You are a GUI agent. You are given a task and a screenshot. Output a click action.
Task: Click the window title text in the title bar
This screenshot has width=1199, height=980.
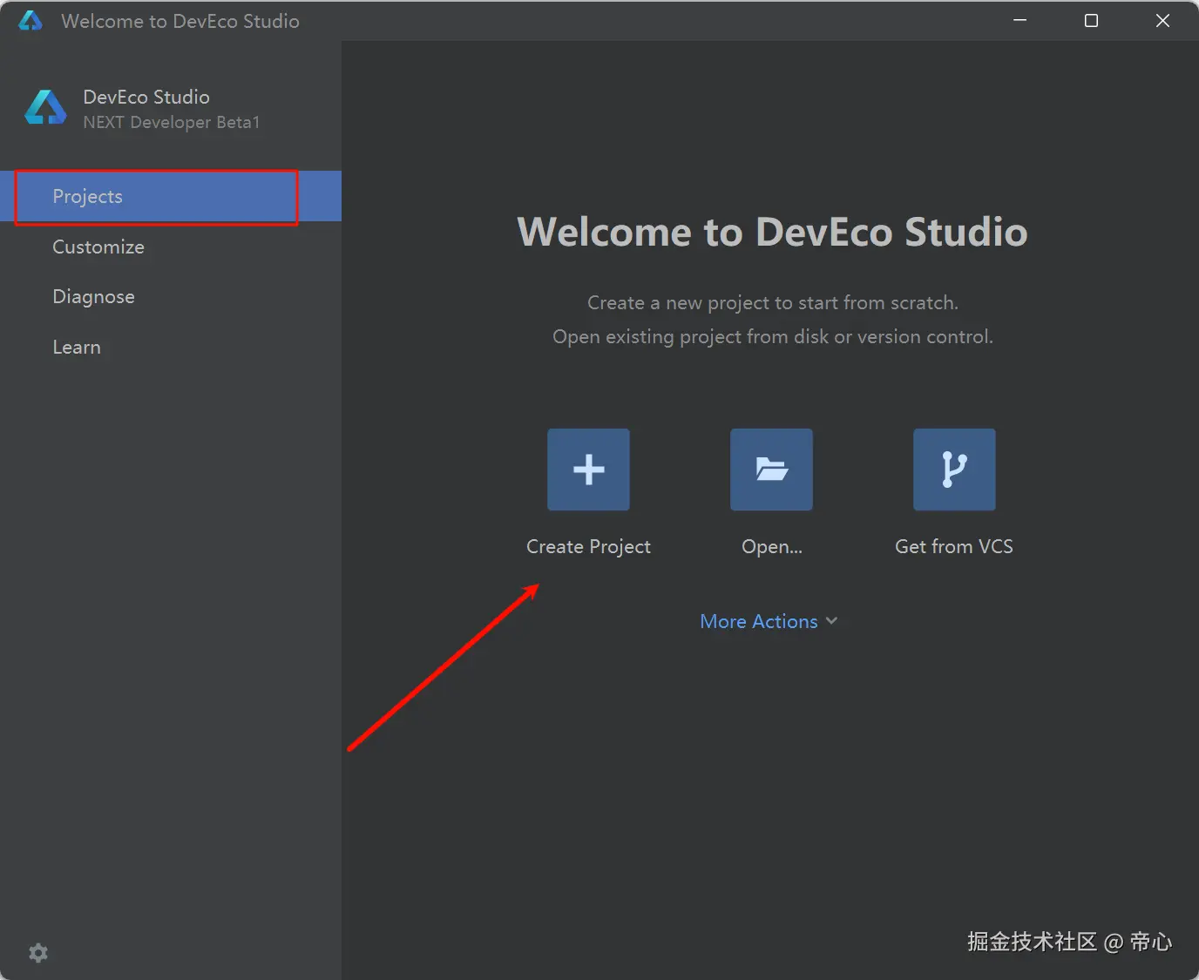(180, 22)
